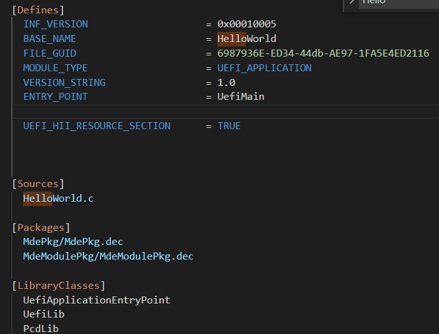The width and height of the screenshot is (439, 334).
Task: Click the [Sources] section header
Action: pyautogui.click(x=38, y=184)
